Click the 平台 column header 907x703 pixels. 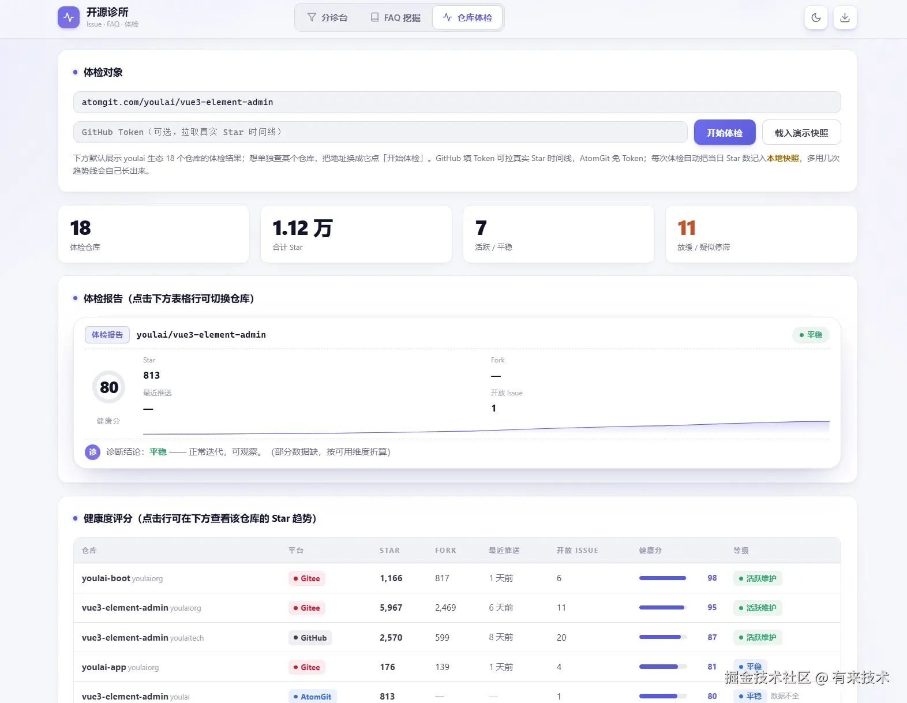pyautogui.click(x=296, y=551)
